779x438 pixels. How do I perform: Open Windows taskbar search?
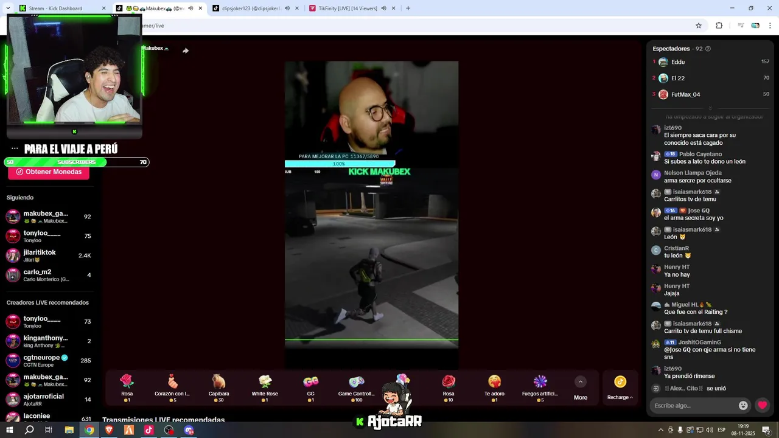click(29, 430)
